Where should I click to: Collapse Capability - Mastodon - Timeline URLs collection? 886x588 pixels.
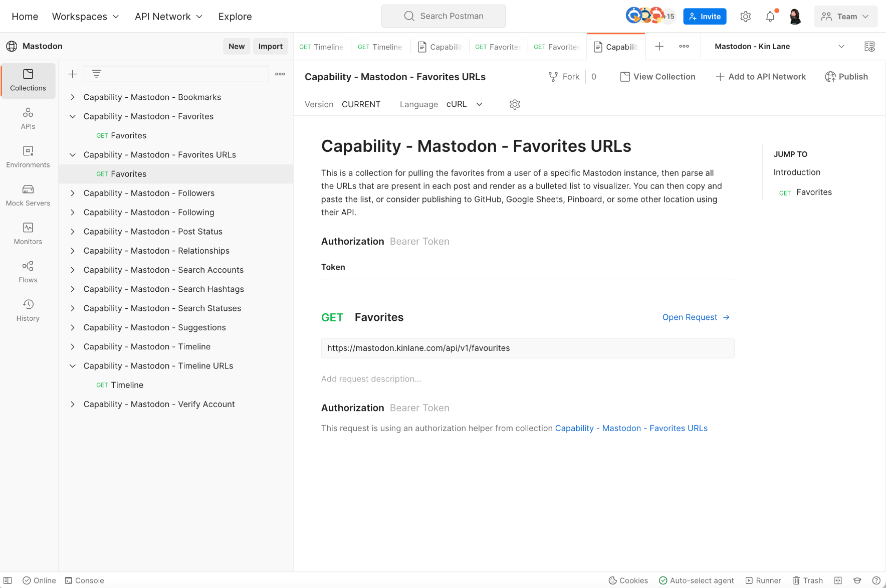tap(73, 366)
